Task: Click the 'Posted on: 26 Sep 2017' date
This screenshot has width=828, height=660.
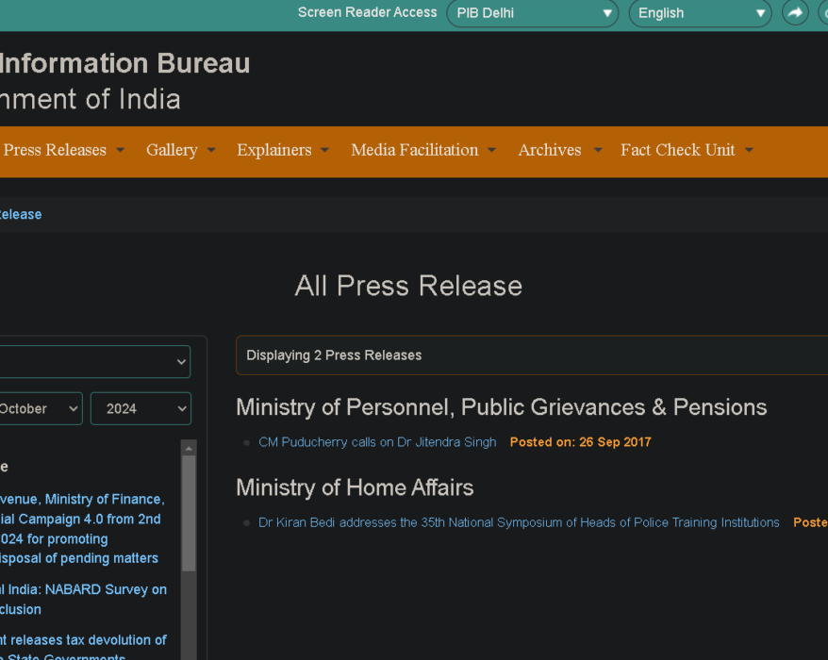Action: coord(580,442)
